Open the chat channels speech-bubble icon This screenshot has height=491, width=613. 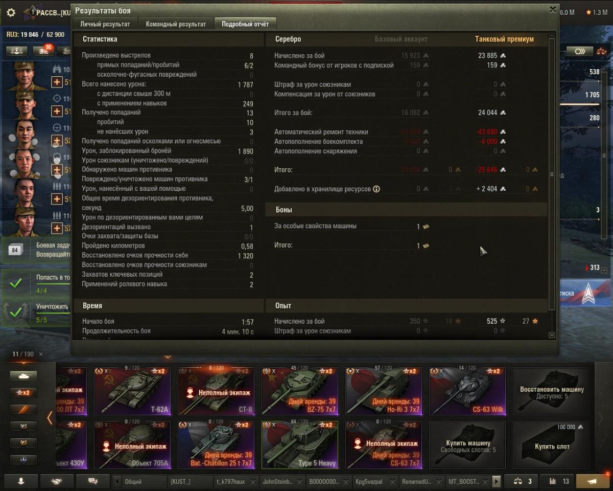pos(93,481)
